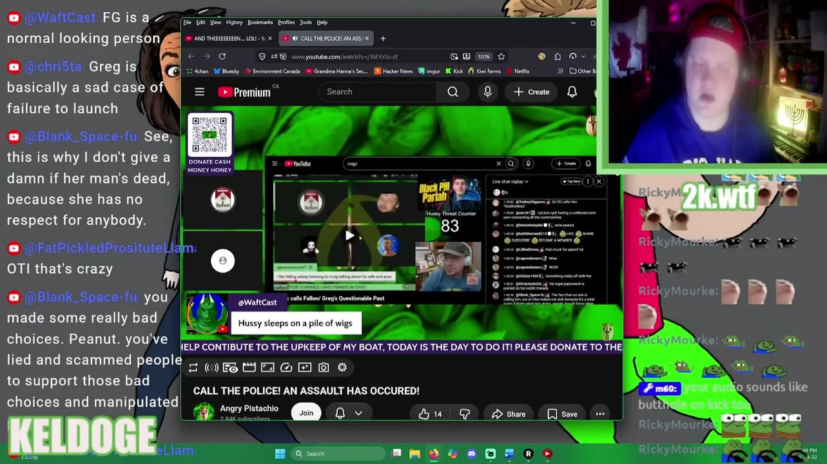The height and width of the screenshot is (464, 827).
Task: Open 4chan bookmark
Action: (197, 72)
